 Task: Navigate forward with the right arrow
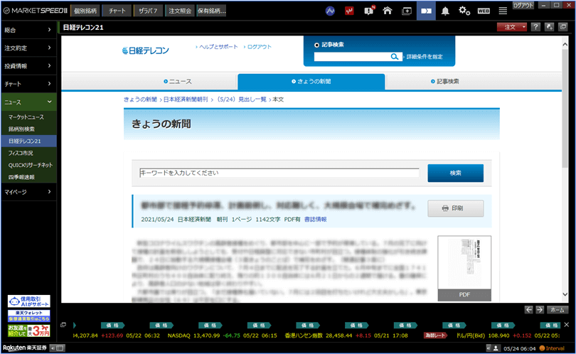539,309
